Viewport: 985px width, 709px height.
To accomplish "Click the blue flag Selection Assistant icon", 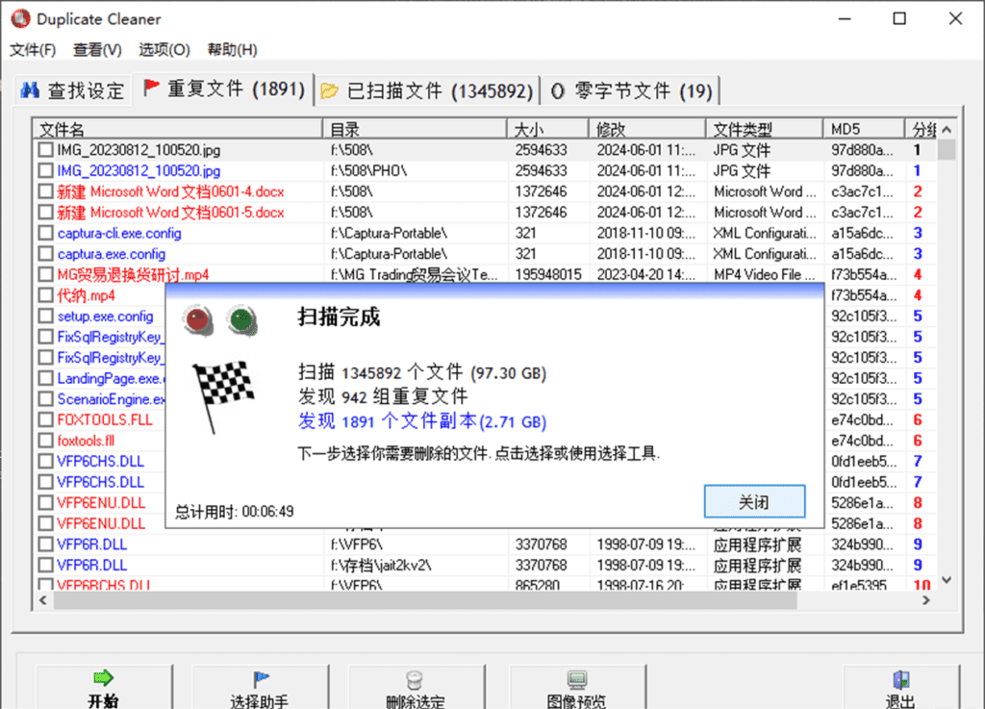I will point(261,679).
